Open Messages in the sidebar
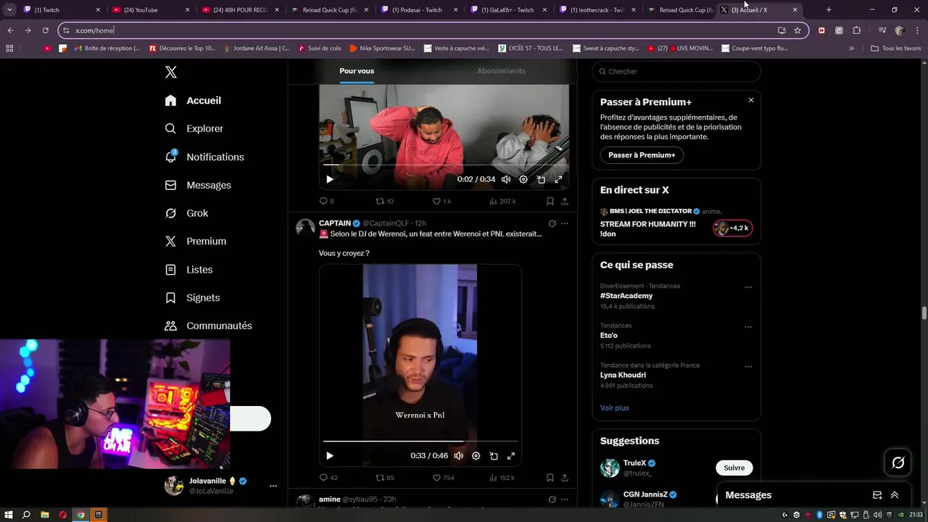 (197, 185)
